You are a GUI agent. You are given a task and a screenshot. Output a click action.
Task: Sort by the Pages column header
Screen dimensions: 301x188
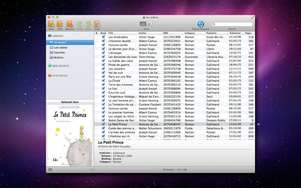[x=249, y=33]
